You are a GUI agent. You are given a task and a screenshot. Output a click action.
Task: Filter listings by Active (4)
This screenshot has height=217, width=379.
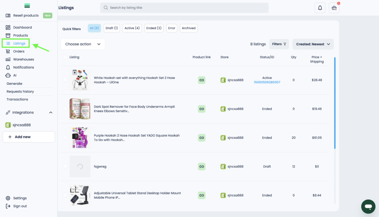click(x=132, y=28)
